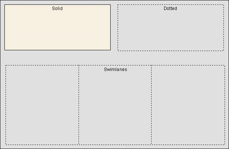Click the Dotted box's right dashed border

223,28
